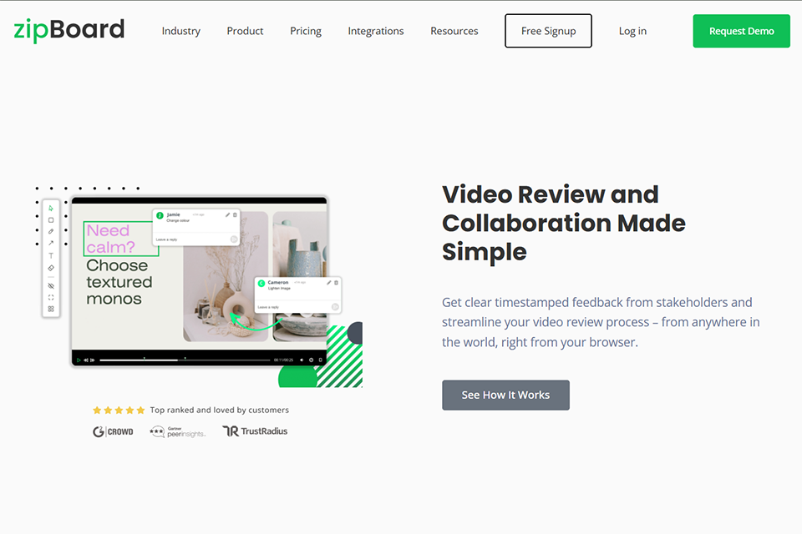Screen dimensions: 802x534
Task: Mute the video with speaker icon
Action: point(302,360)
